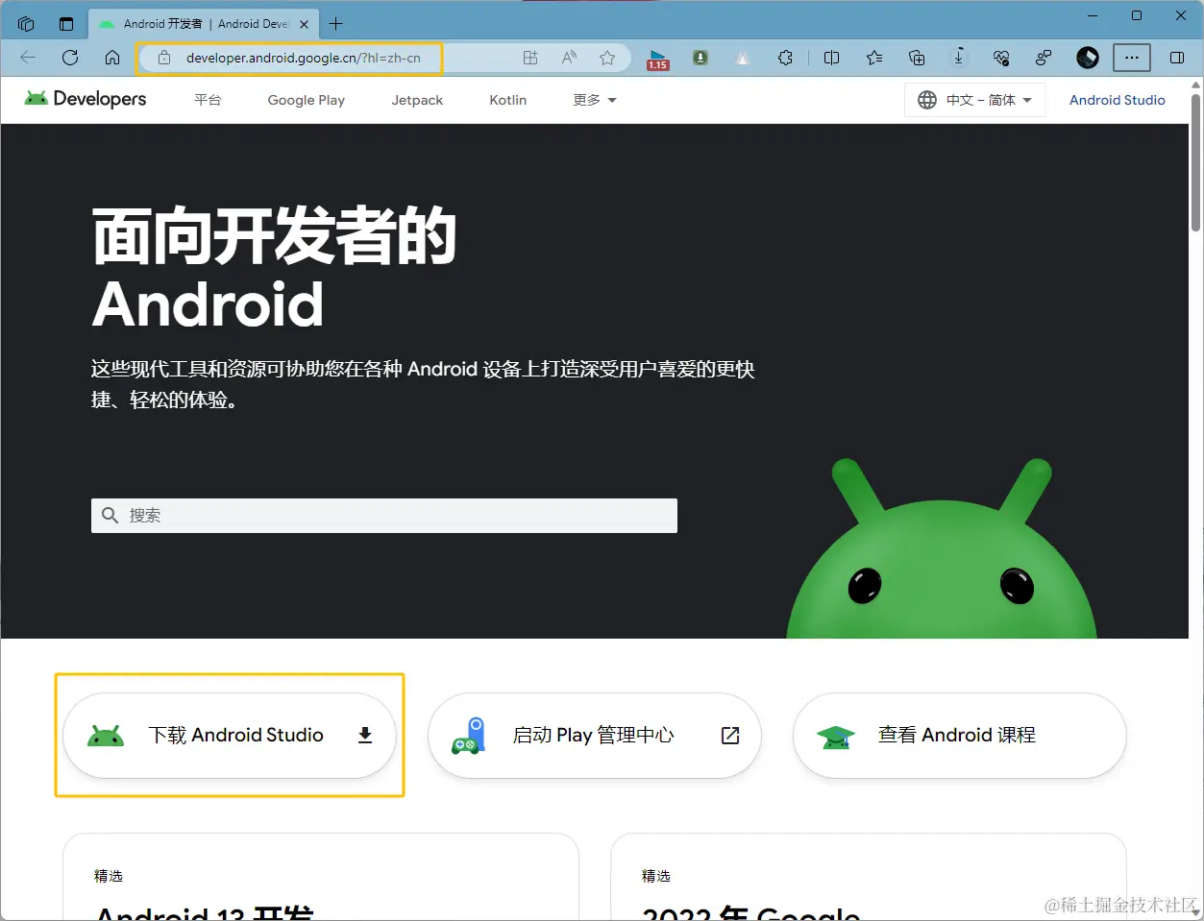Open Settings and more menu
Image resolution: width=1204 pixels, height=921 pixels.
(x=1132, y=58)
